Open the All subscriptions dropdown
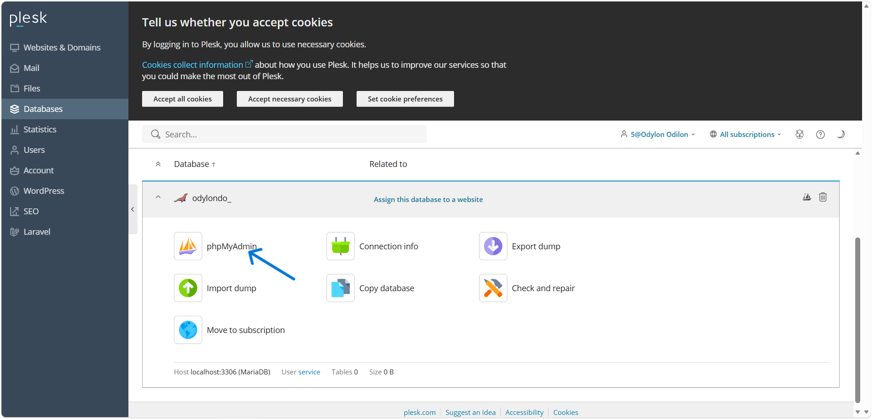The height and width of the screenshot is (419, 873). pyautogui.click(x=745, y=134)
